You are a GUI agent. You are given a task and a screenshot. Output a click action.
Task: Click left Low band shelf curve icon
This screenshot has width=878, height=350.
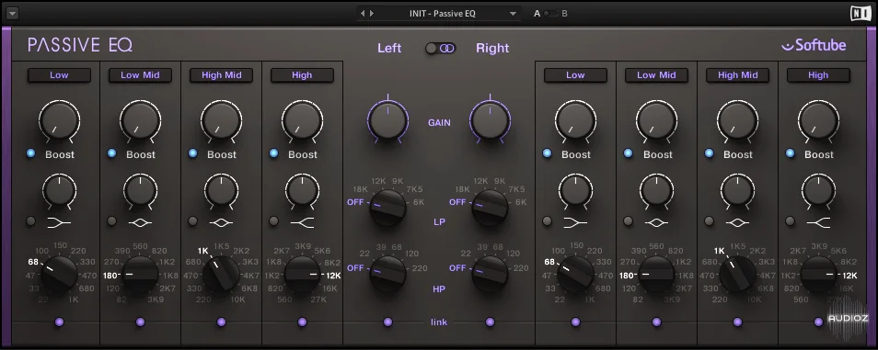pyautogui.click(x=59, y=223)
